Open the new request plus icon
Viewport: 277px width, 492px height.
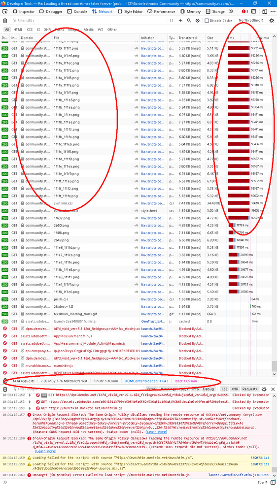click(180, 20)
